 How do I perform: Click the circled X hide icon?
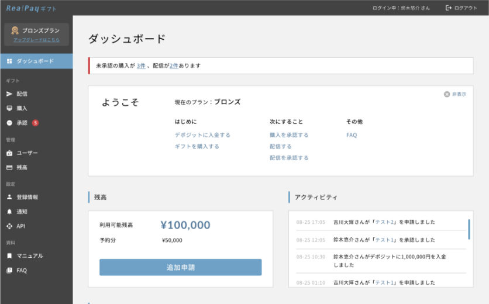(446, 94)
